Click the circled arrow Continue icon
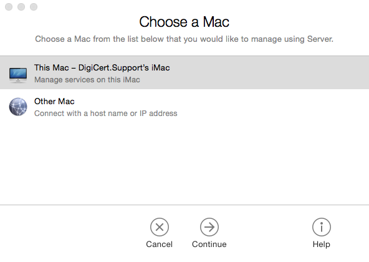Image resolution: width=369 pixels, height=262 pixels. point(209,227)
